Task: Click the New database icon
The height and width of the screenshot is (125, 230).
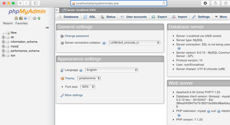Action: 8,33
